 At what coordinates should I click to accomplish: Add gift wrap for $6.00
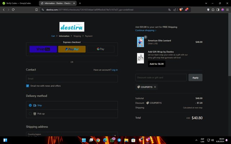(157, 64)
